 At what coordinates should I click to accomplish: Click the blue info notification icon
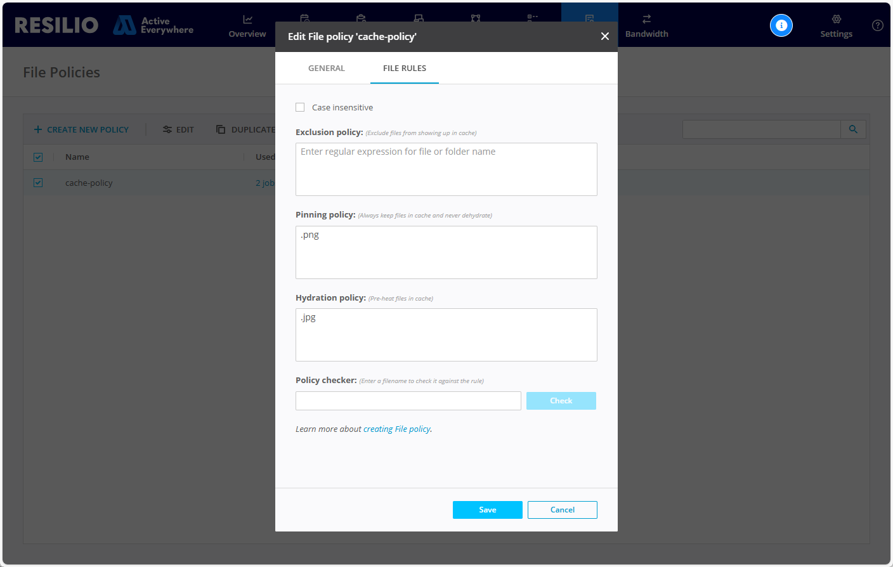[781, 25]
